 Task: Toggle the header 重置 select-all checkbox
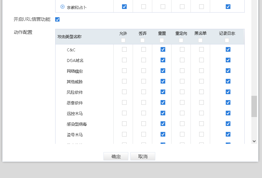(x=162, y=40)
